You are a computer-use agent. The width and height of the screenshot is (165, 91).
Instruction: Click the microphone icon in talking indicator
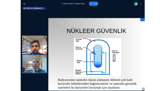(x=24, y=8)
